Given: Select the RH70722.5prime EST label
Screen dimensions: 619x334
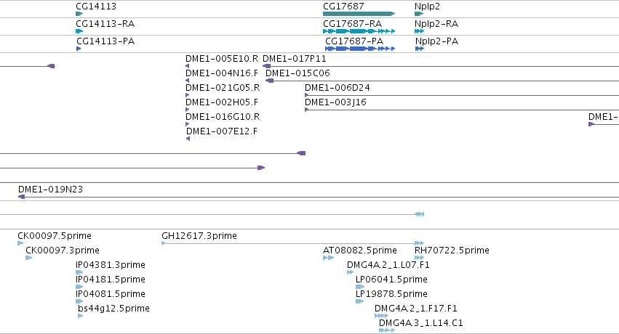Looking at the screenshot, I should click(452, 250).
